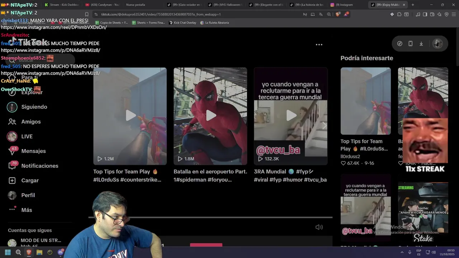
Task: Open a new browser tab with plus
Action: tap(413, 5)
